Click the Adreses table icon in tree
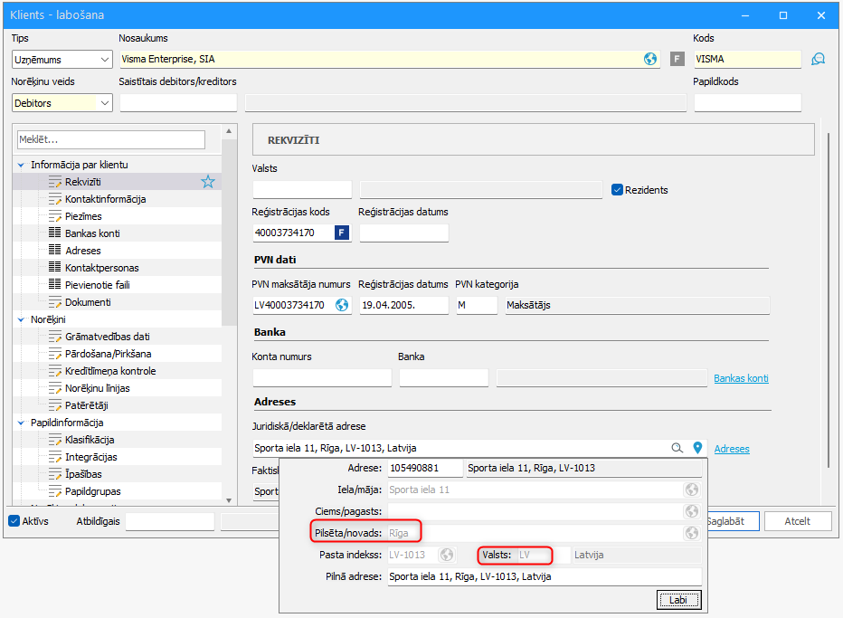The image size is (843, 618). [55, 250]
